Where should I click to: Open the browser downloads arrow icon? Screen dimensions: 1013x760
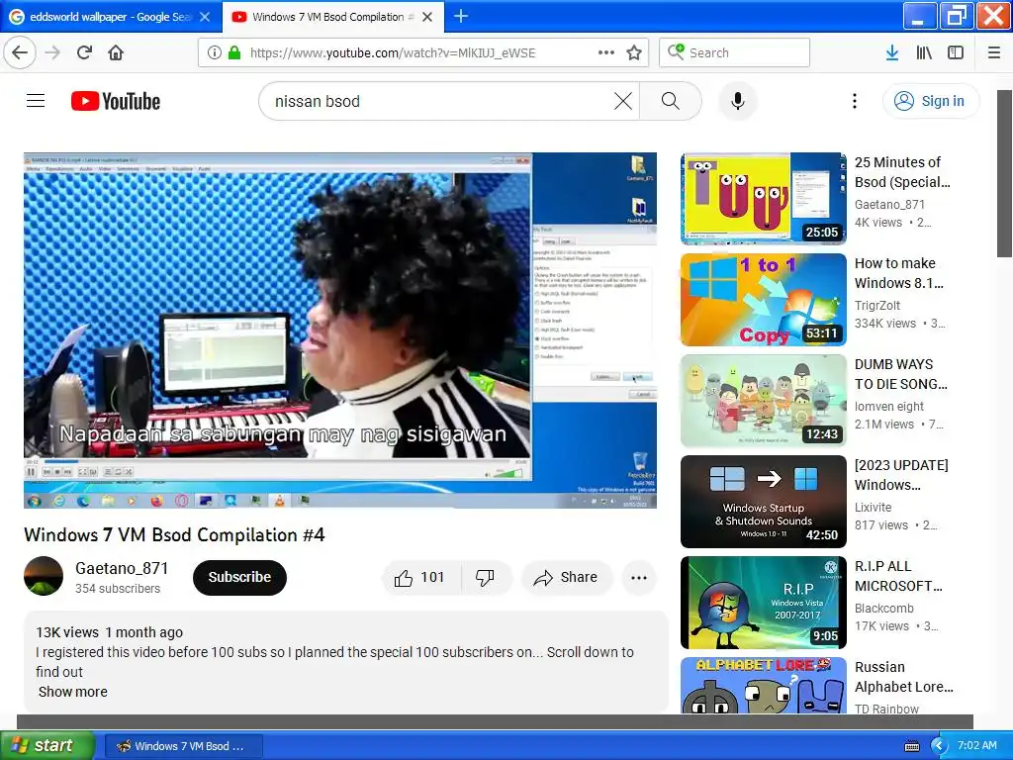[892, 52]
